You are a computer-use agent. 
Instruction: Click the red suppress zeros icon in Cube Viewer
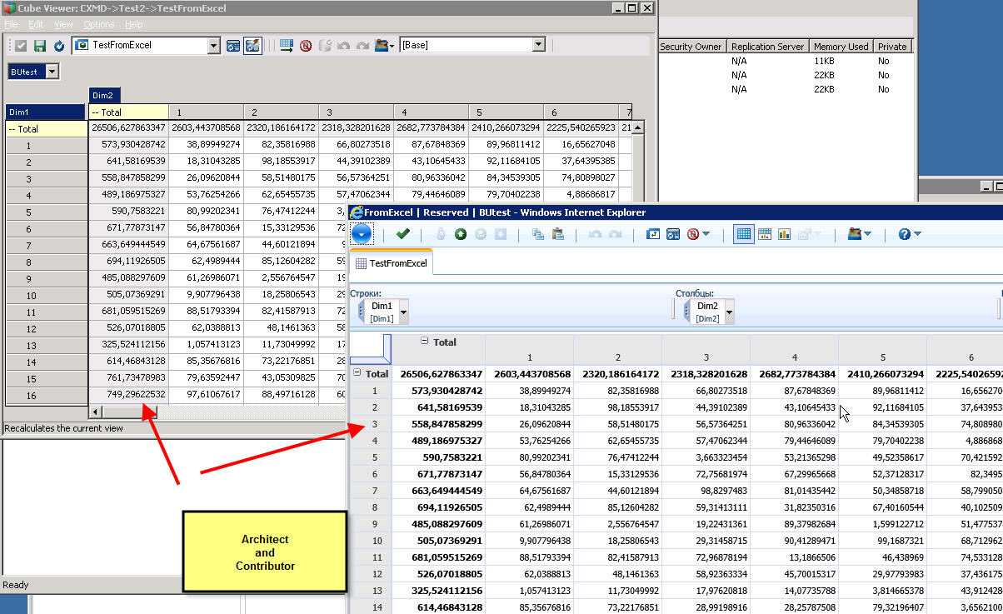(306, 45)
